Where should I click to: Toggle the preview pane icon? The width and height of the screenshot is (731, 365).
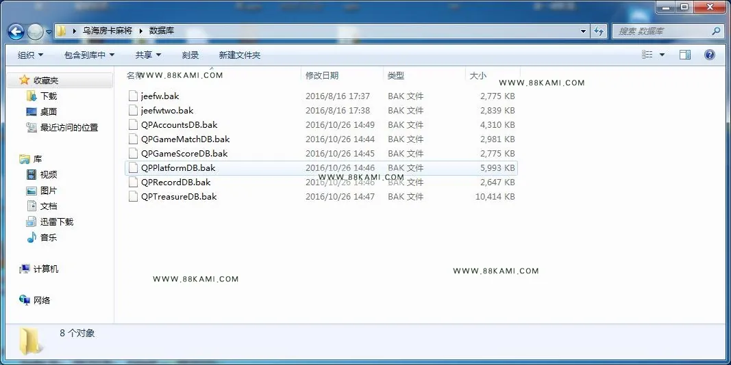(x=685, y=55)
